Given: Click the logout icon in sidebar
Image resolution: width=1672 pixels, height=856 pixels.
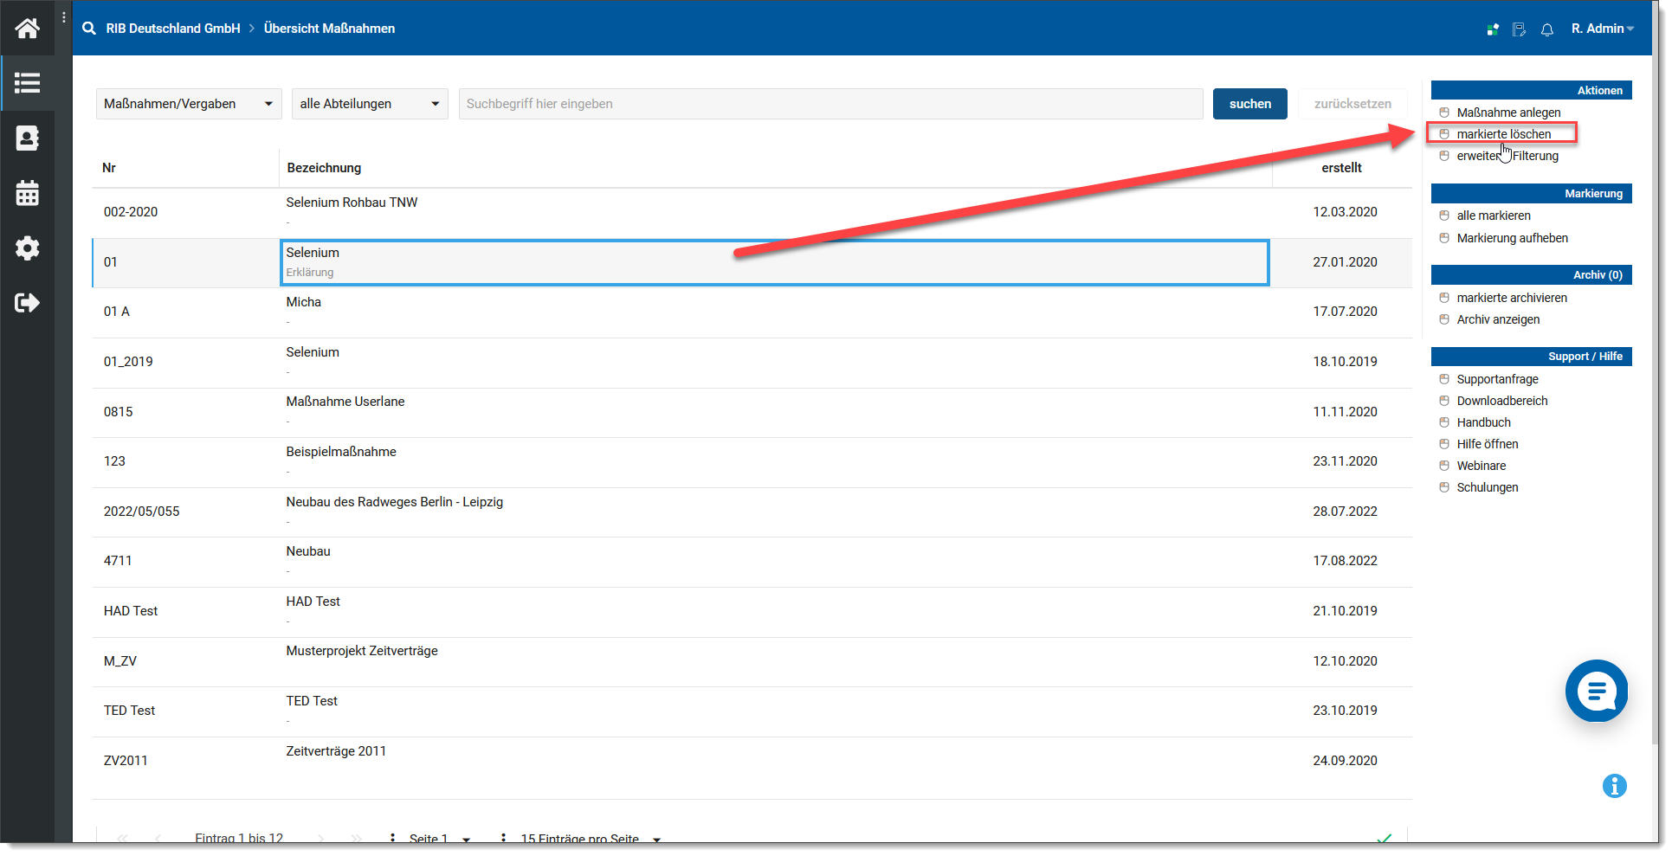Looking at the screenshot, I should pos(27,303).
